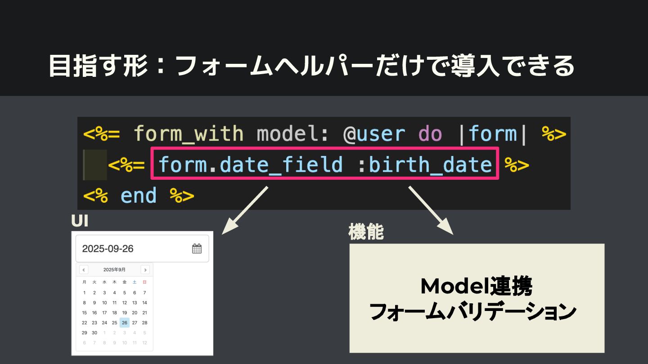Click the 木 weekday header
Screen dimensions: 648x364
coord(114,282)
